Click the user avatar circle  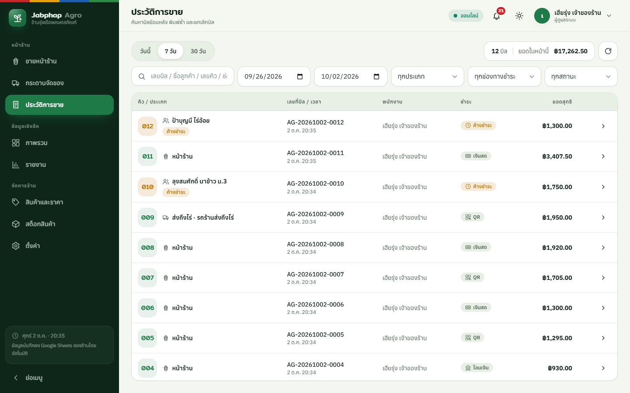(x=542, y=16)
